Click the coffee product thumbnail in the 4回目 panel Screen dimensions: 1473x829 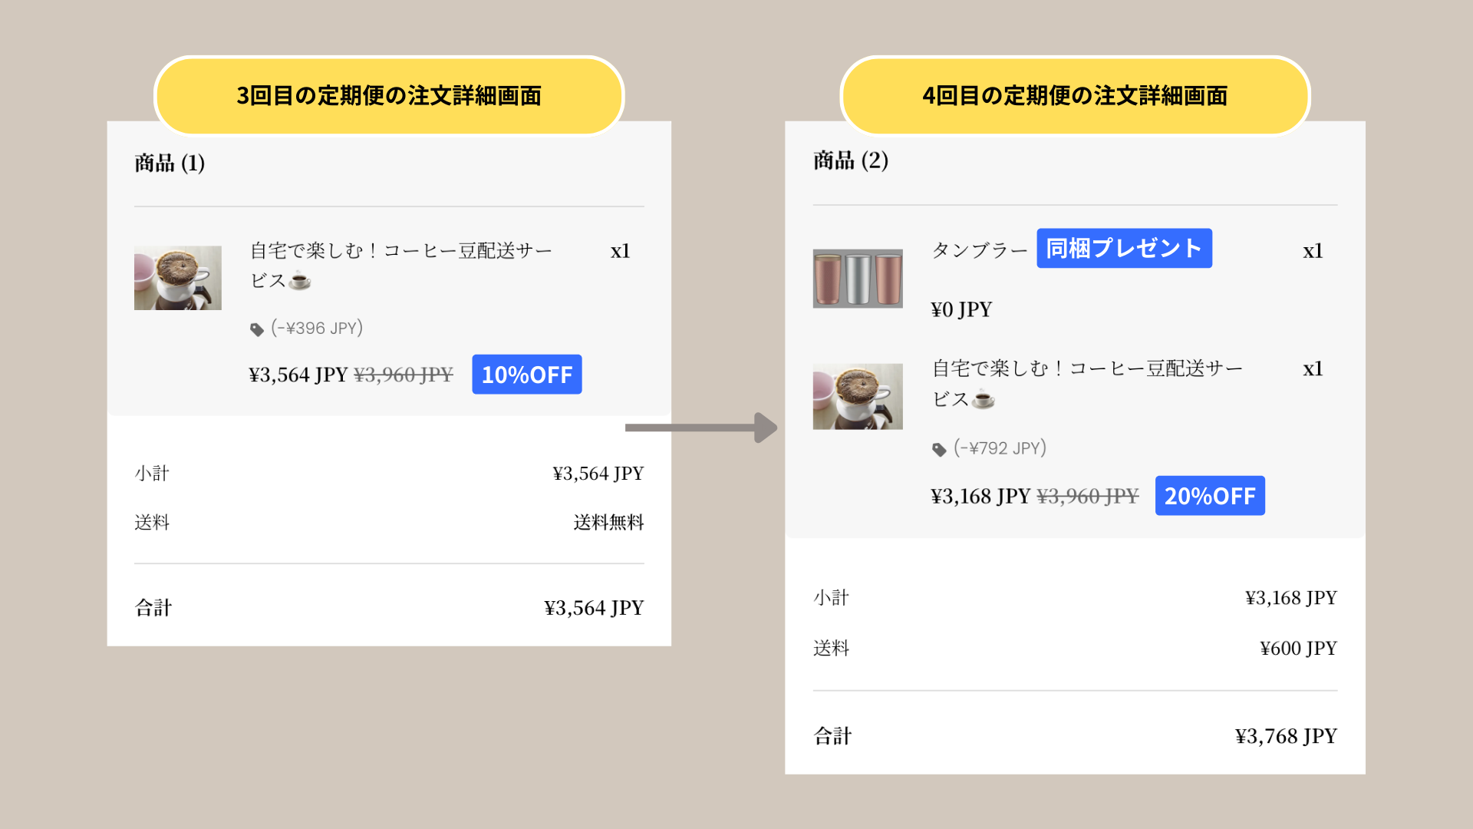click(858, 396)
